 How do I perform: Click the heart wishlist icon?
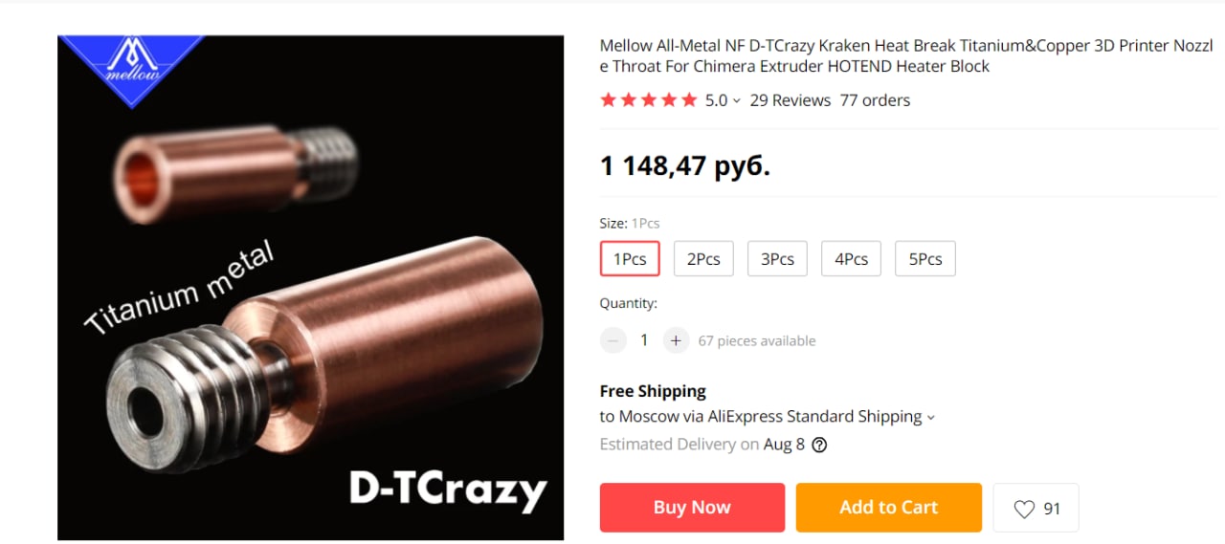point(1024,510)
